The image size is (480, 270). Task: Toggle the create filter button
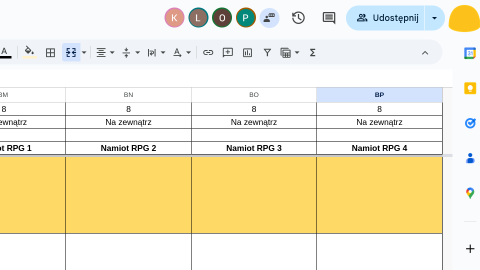click(267, 52)
